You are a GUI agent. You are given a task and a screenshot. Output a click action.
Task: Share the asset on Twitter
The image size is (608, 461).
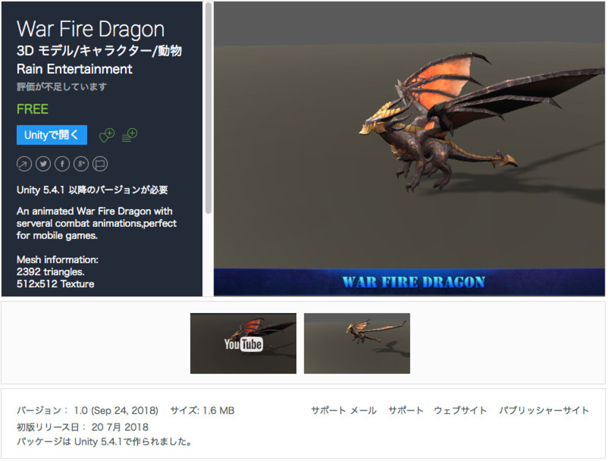click(43, 164)
